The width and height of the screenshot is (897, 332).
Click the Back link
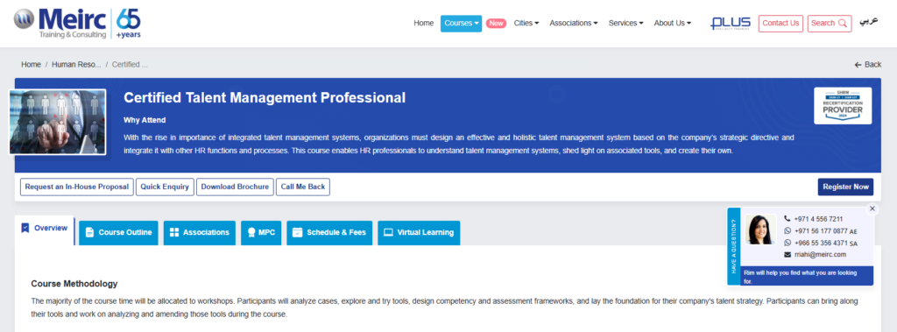tap(868, 65)
